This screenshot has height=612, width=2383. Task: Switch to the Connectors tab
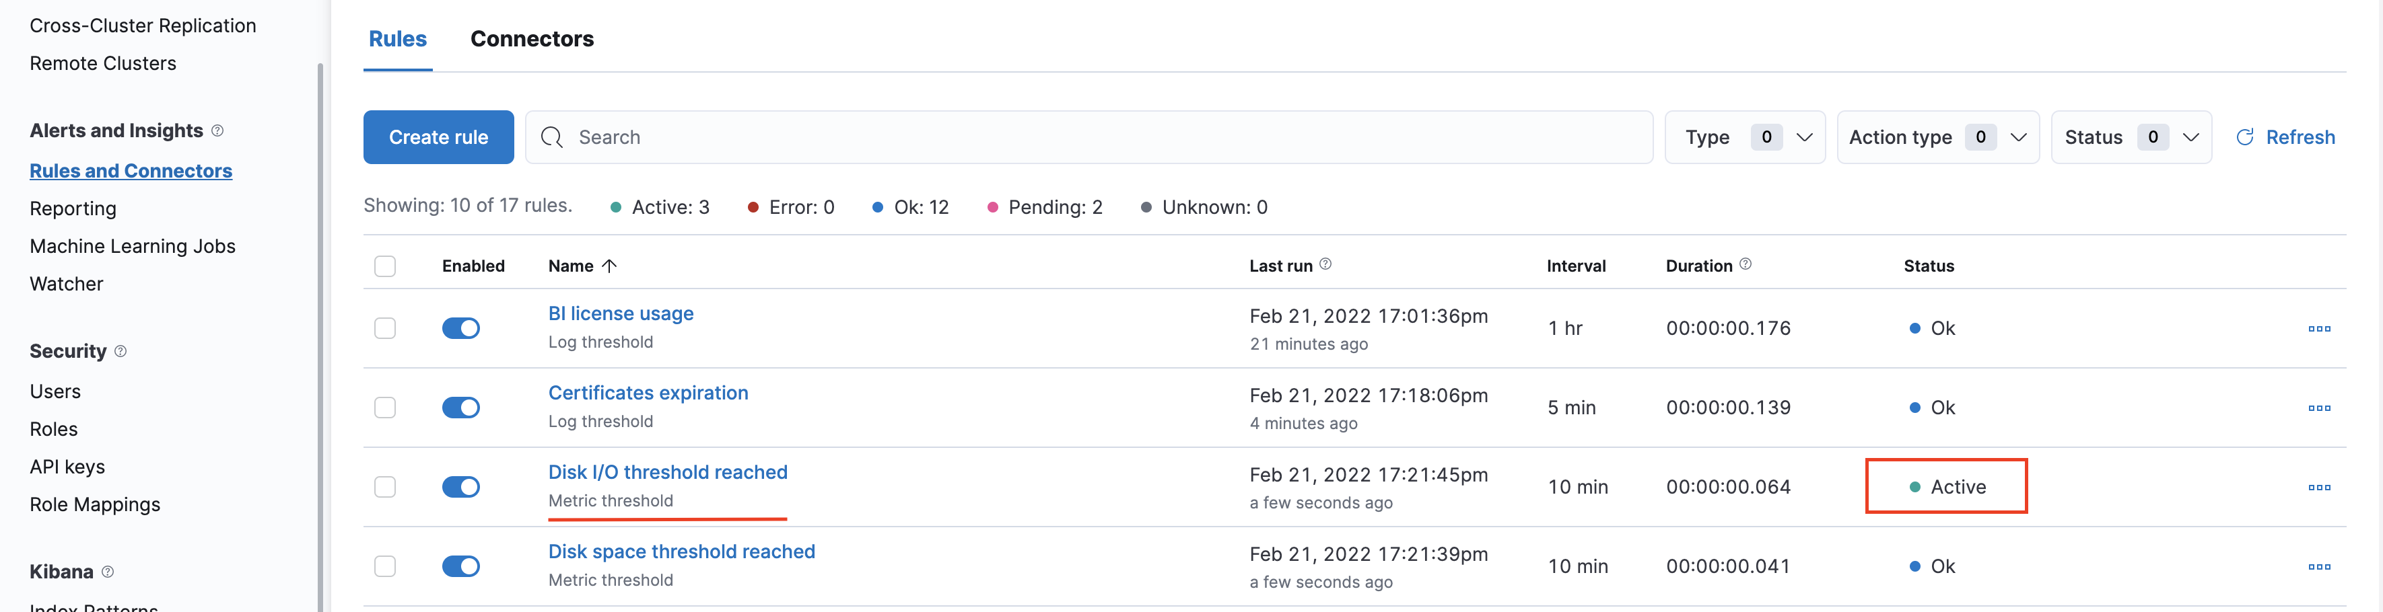coord(532,39)
